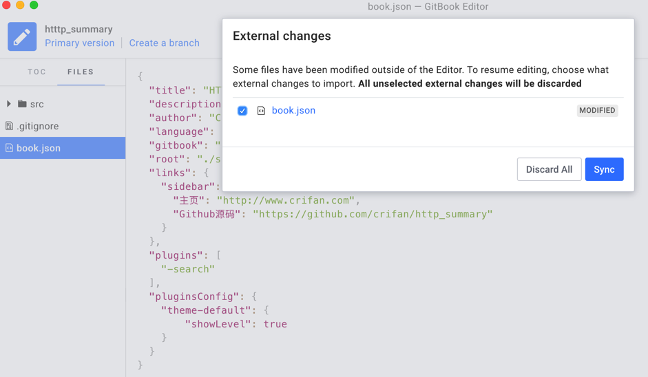Image resolution: width=648 pixels, height=377 pixels.
Task: Click the green macOS fullscreen button
Action: [34, 5]
